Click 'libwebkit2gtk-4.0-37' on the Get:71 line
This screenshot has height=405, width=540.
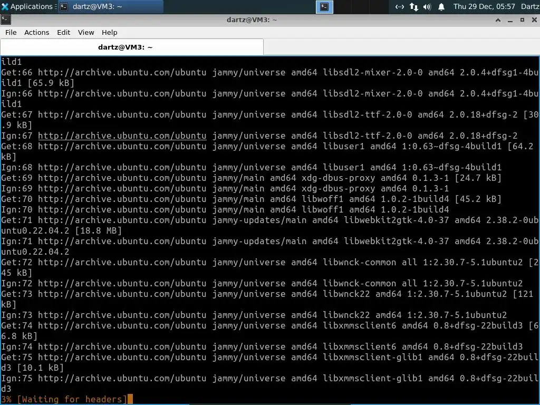pyautogui.click(x=396, y=220)
